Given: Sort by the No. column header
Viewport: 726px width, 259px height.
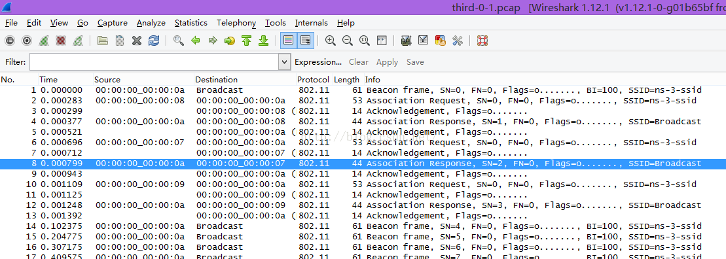Looking at the screenshot, I should (18, 80).
